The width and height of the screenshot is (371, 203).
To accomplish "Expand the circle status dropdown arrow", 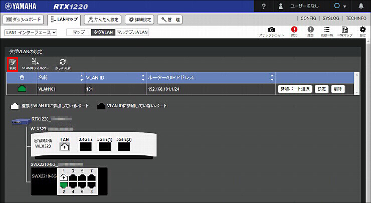I will point(344,7).
